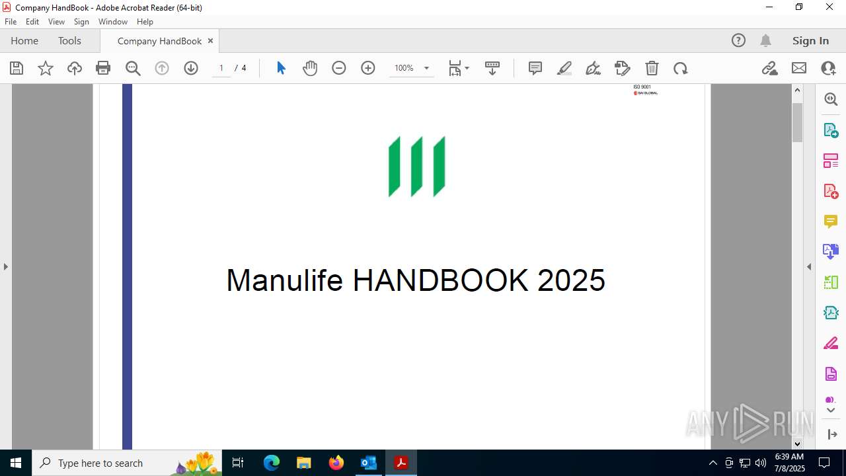The image size is (846, 476).
Task: Add the document to starred files
Action: [46, 68]
